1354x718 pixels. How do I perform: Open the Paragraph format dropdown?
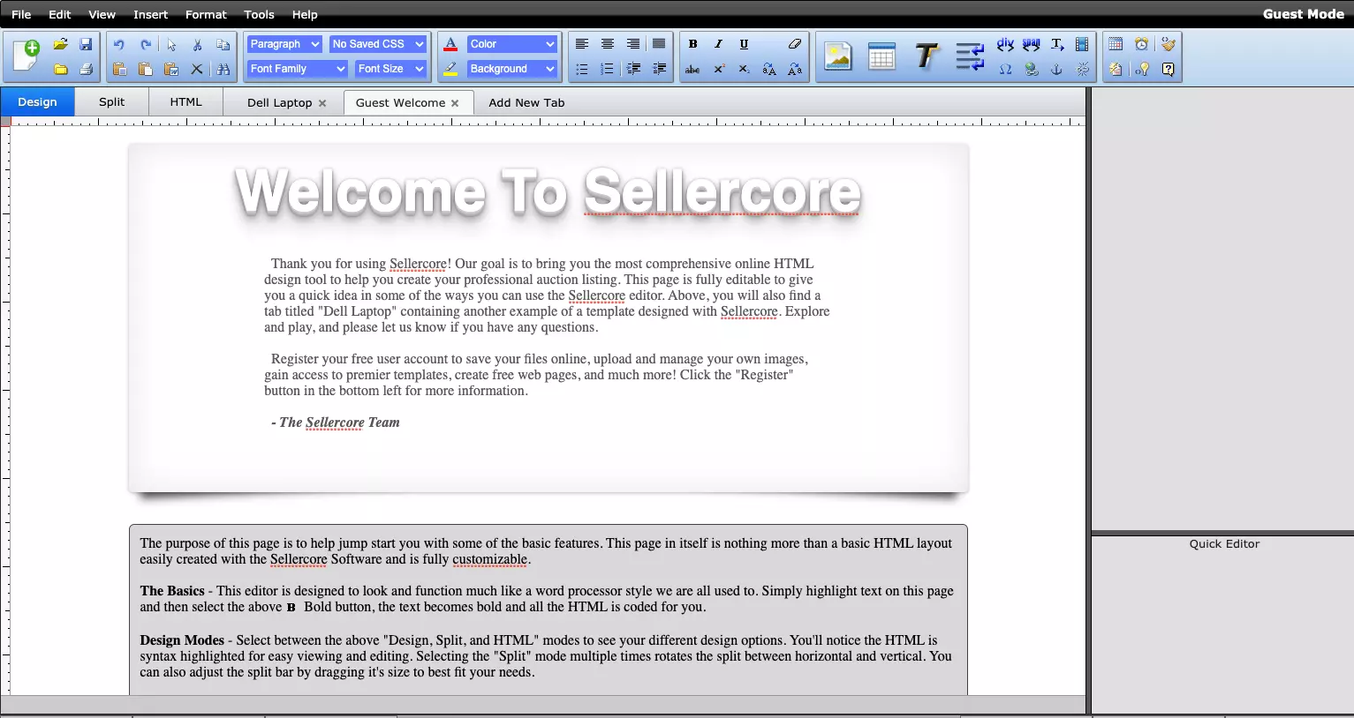(x=284, y=44)
